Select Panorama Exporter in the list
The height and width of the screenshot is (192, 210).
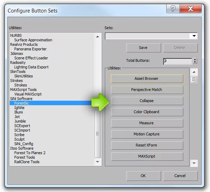pyautogui.click(x=31, y=49)
